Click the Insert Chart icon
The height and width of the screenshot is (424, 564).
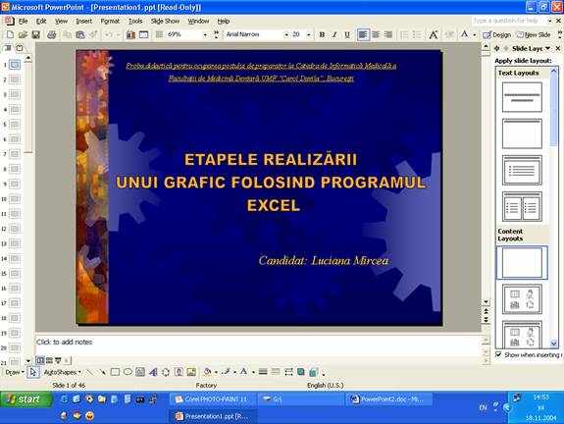130,34
